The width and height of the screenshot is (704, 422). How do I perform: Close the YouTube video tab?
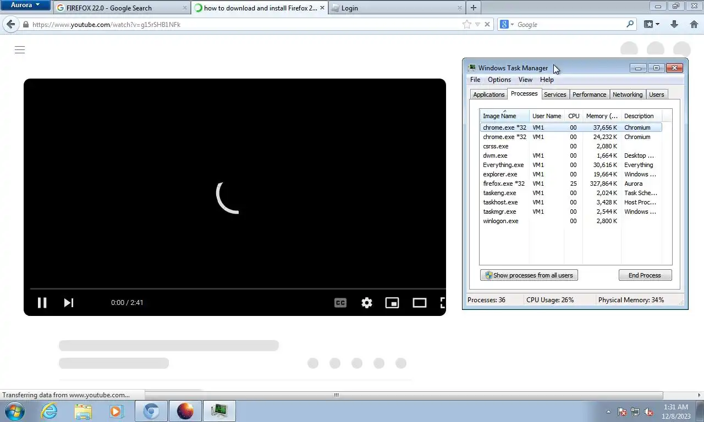click(322, 8)
